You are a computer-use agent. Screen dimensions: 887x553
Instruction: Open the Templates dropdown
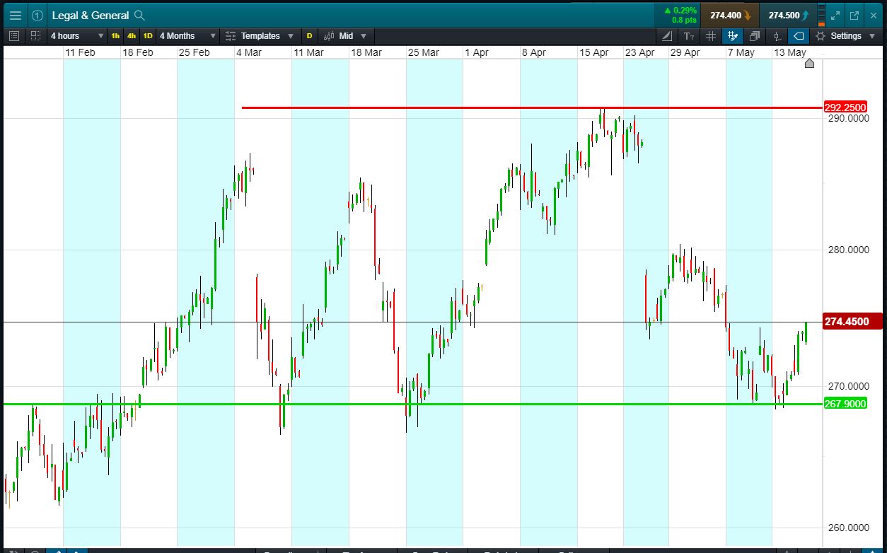coord(260,35)
